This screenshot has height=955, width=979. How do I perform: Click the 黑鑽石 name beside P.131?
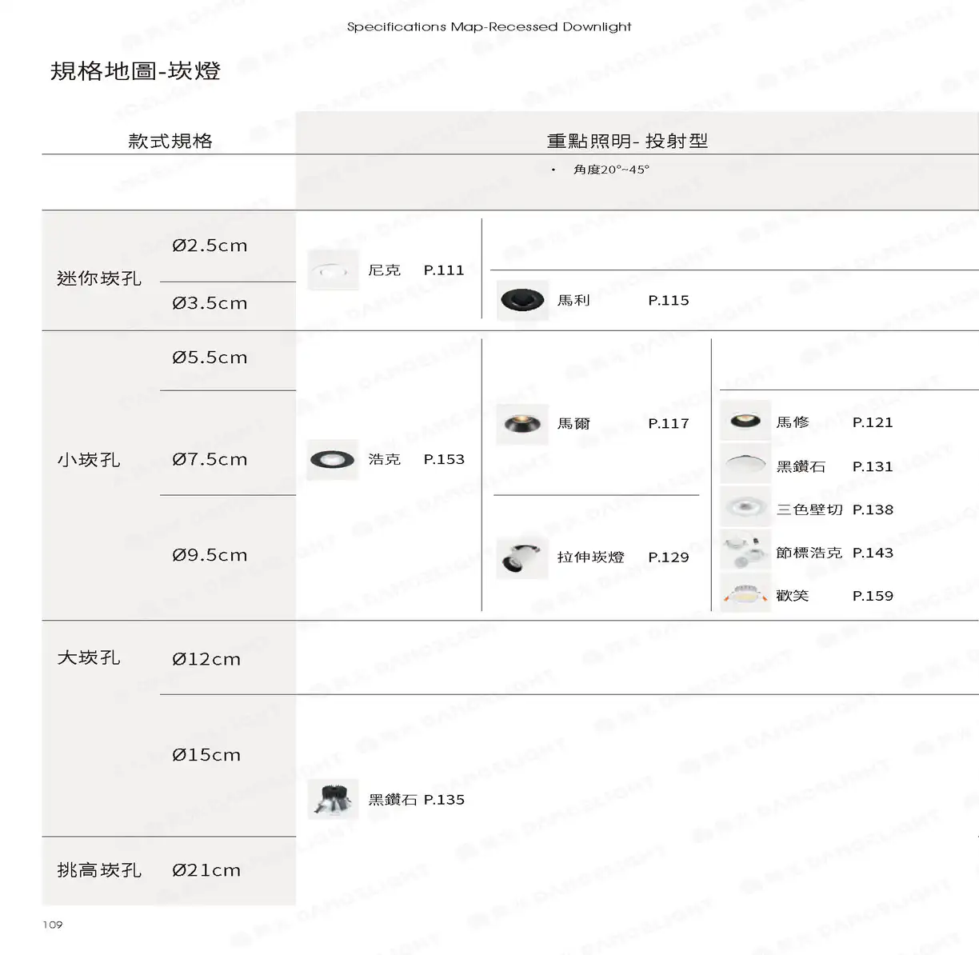tap(801, 466)
